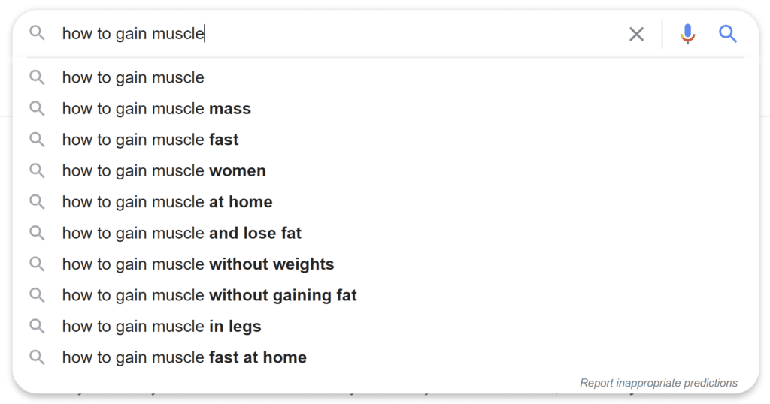Choose 'how to gain muscle and lose fat'

tap(386, 233)
